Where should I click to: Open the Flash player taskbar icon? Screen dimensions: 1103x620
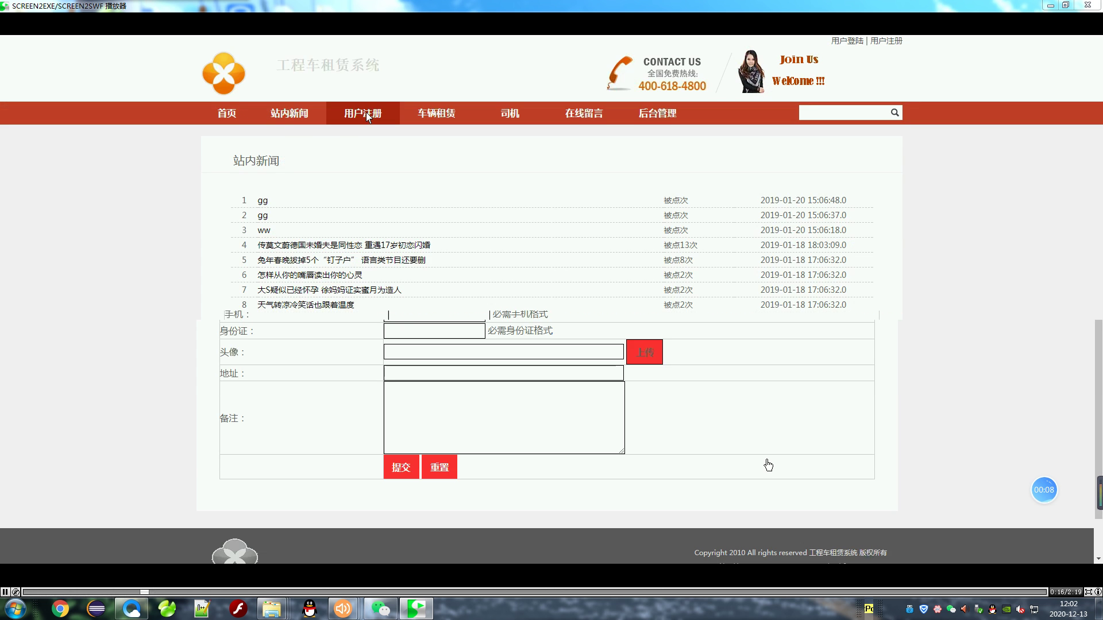pos(238,609)
